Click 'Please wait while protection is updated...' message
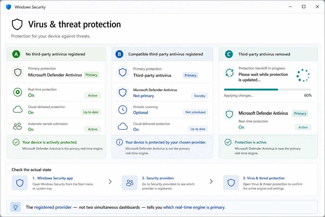 [263, 77]
